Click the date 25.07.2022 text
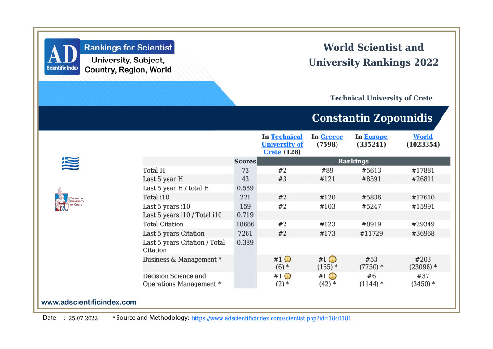The image size is (493, 349). tap(83, 318)
